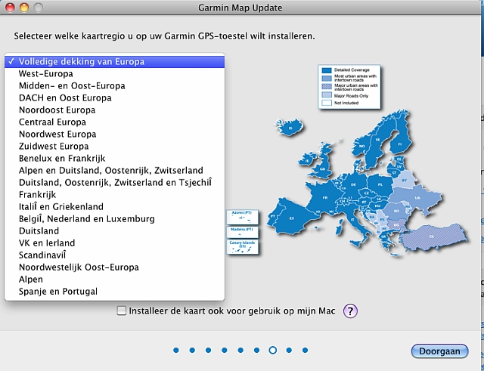Click the hollow current-step progress dot
484x371 pixels.
pos(273,351)
